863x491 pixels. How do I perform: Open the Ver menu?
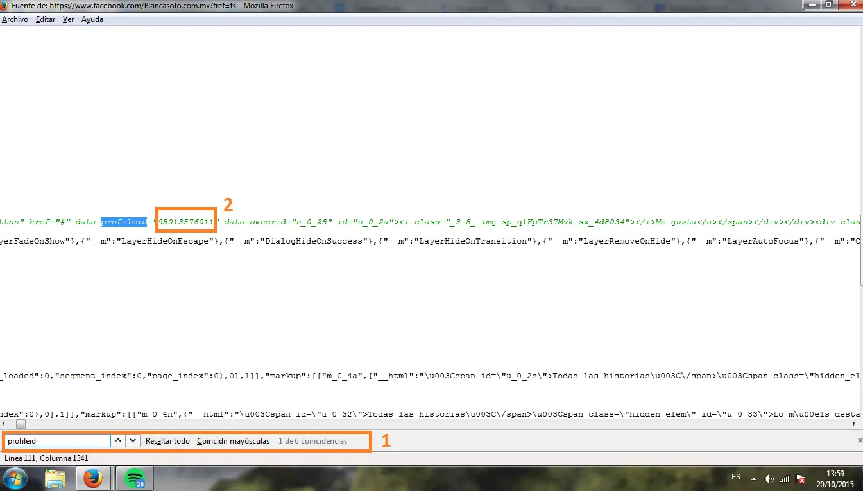tap(68, 19)
